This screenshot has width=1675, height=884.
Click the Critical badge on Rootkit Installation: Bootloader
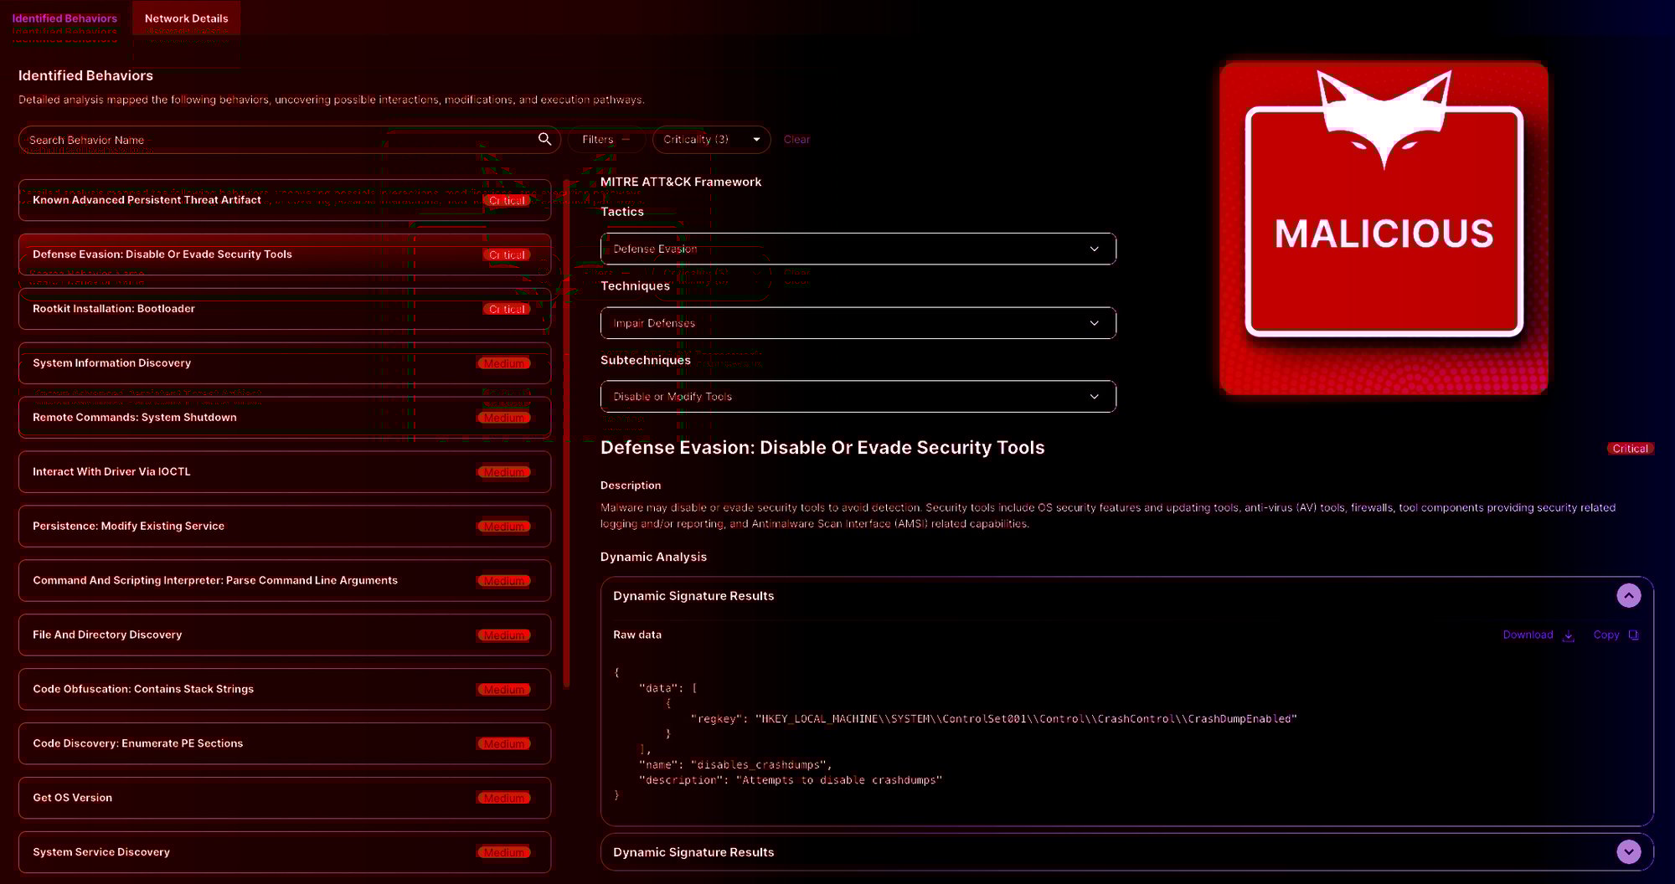click(506, 309)
